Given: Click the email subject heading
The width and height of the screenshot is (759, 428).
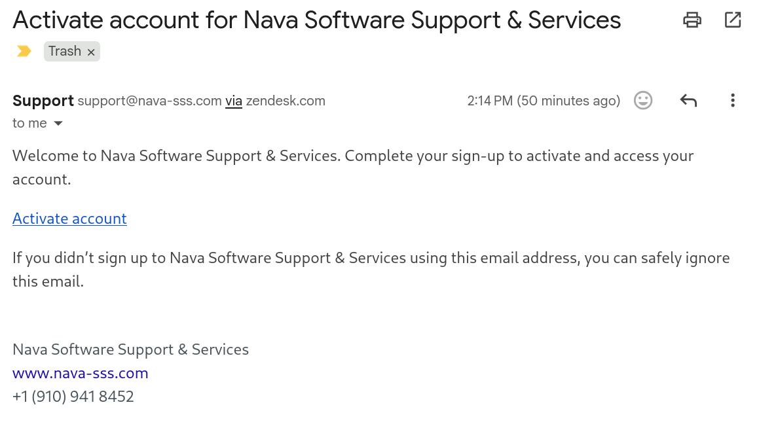Looking at the screenshot, I should click(316, 20).
